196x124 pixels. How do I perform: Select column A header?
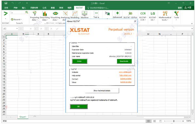pos(12,34)
